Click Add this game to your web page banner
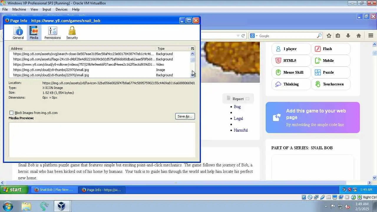Viewport: 377px width, 212px height. tap(313, 117)
